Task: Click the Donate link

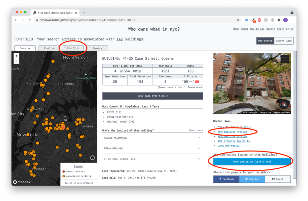Action: tap(270, 29)
